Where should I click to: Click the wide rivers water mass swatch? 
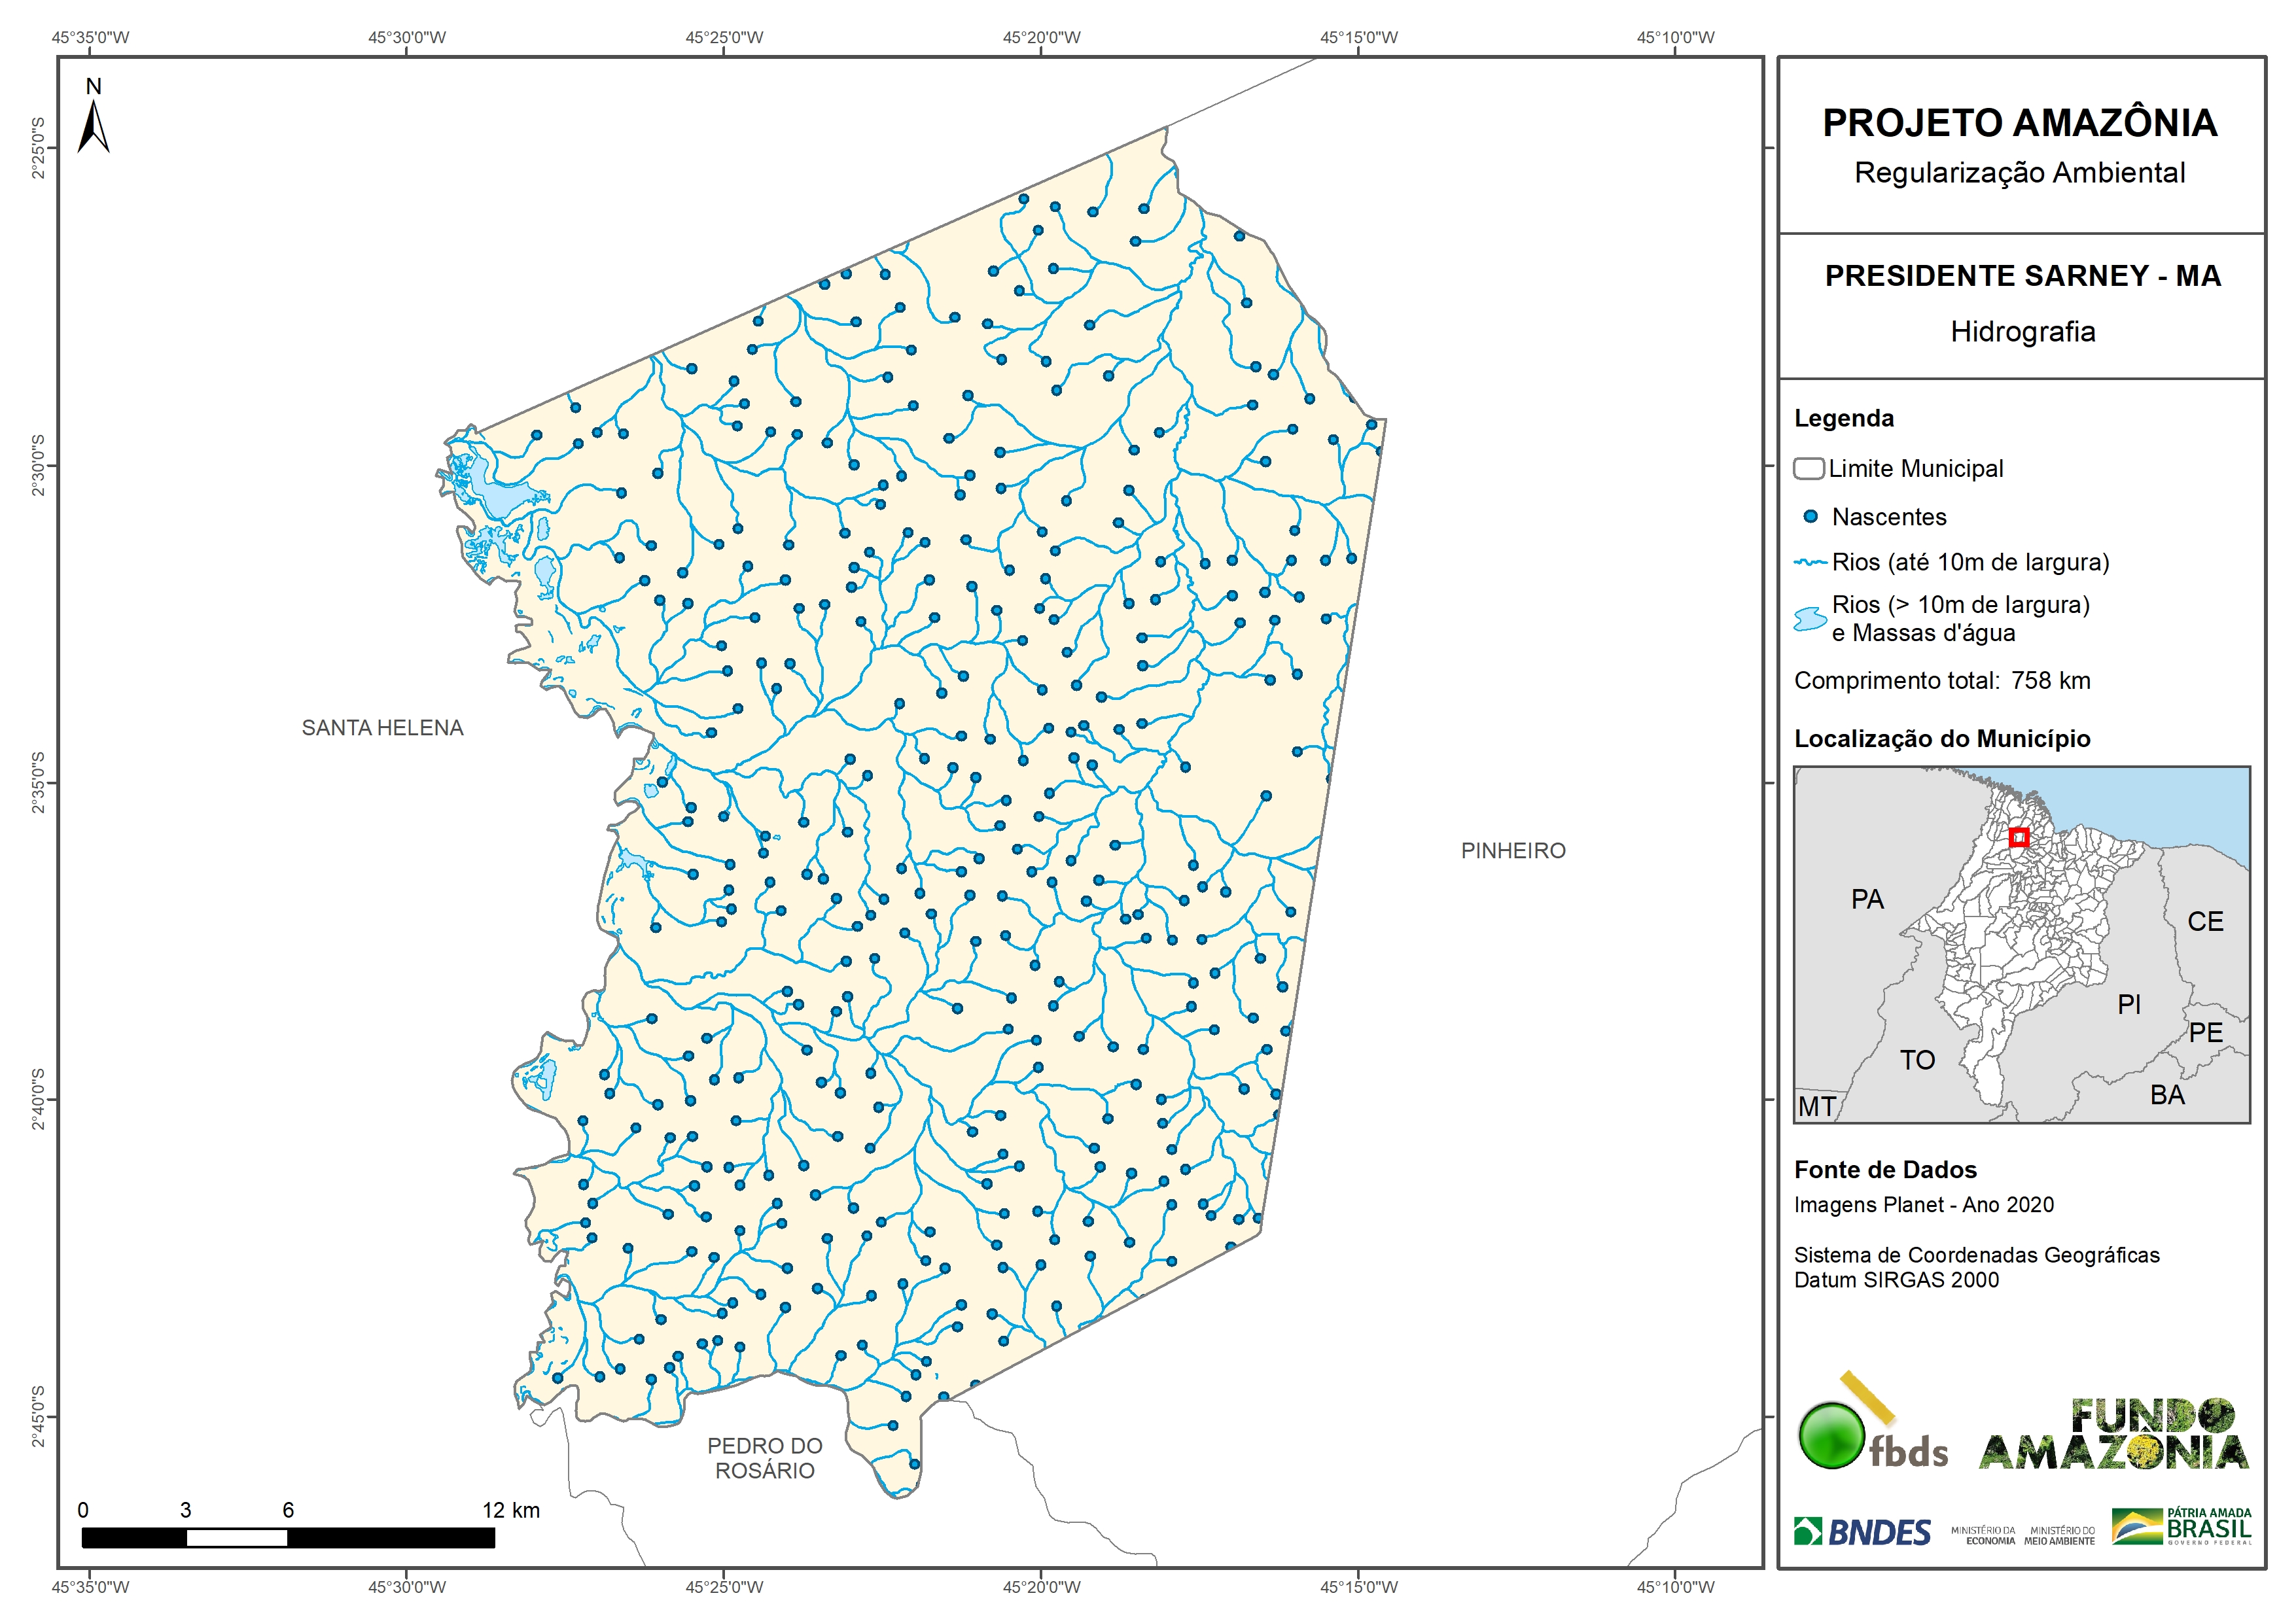tap(1810, 619)
